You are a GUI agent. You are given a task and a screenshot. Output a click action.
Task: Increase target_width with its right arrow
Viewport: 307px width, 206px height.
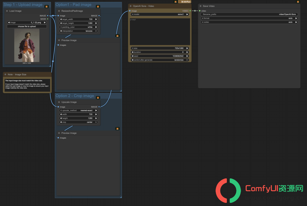click(x=96, y=19)
